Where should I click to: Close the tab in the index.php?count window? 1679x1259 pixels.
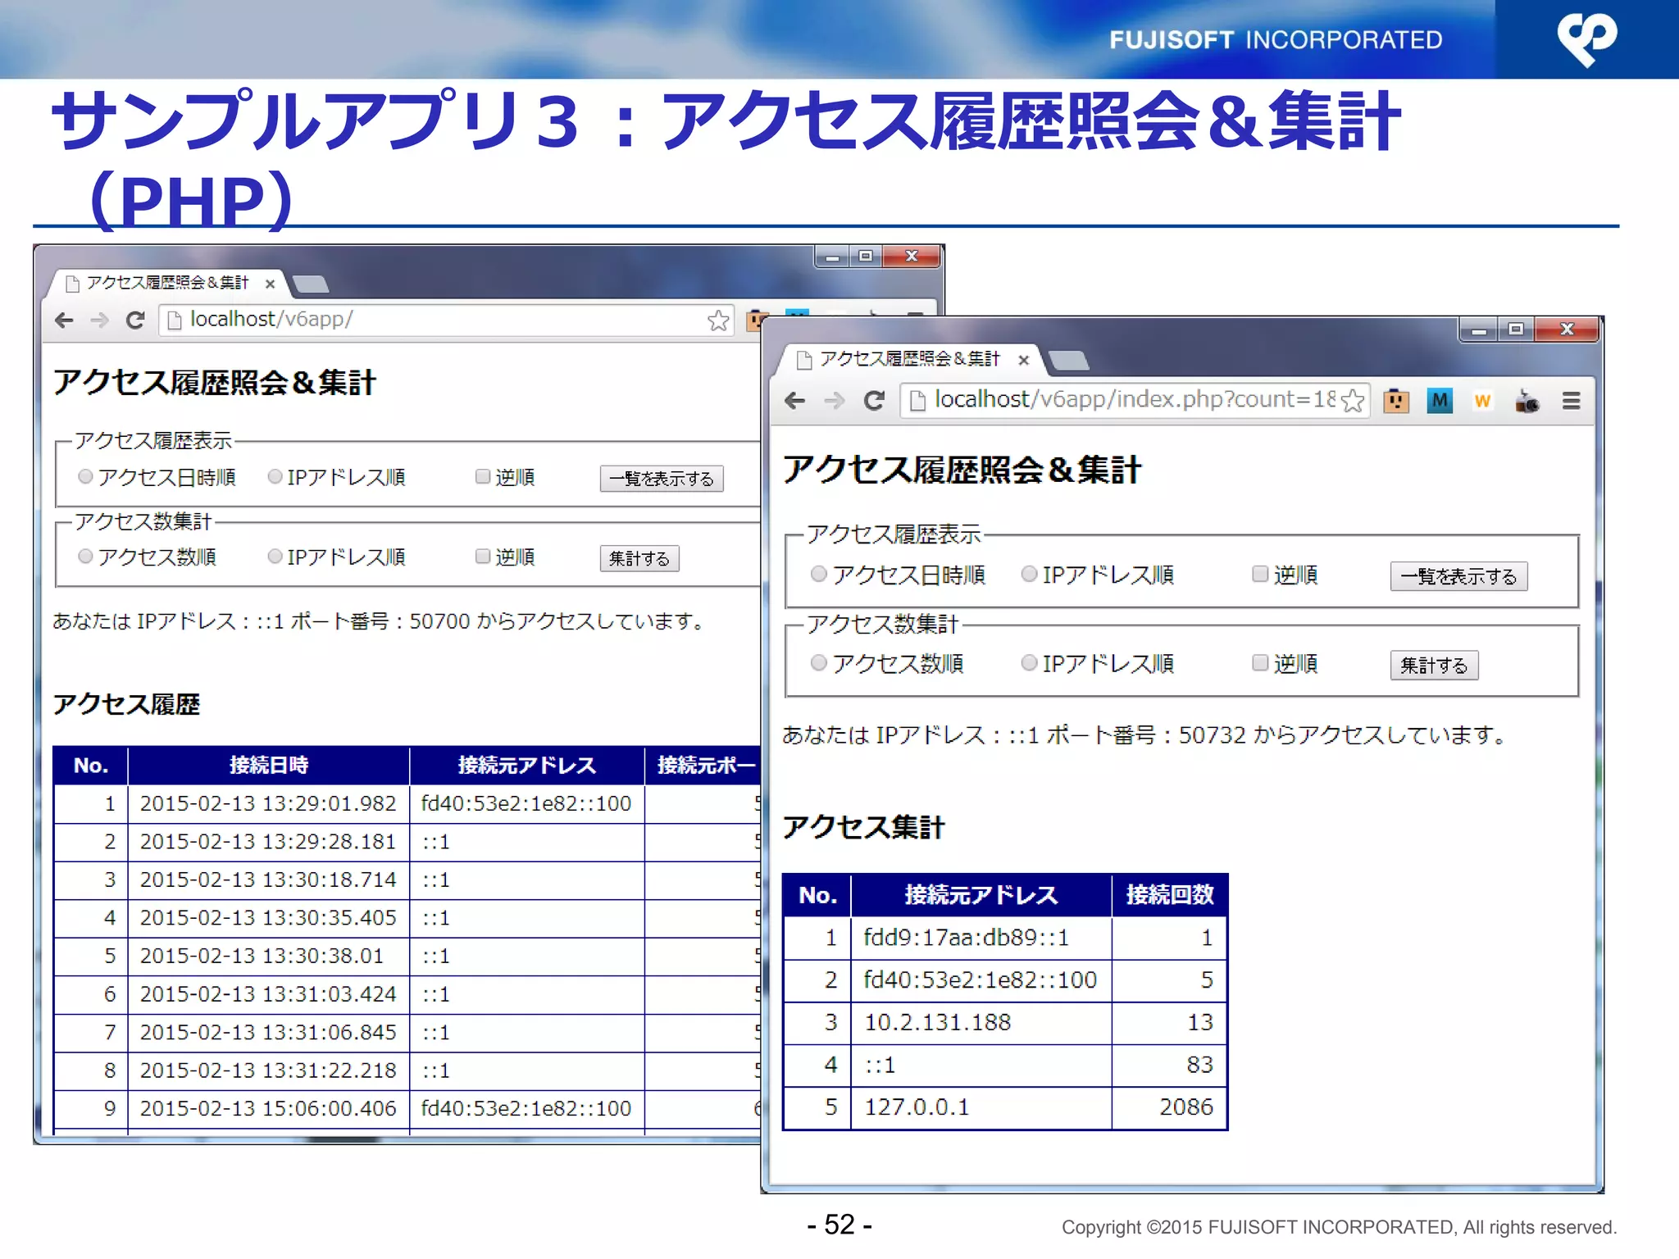tap(1023, 360)
